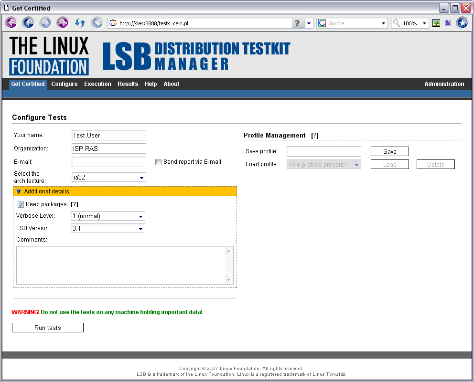The image size is (474, 382).
Task: Open the address bar history dropdown arrow
Action: [x=309, y=23]
